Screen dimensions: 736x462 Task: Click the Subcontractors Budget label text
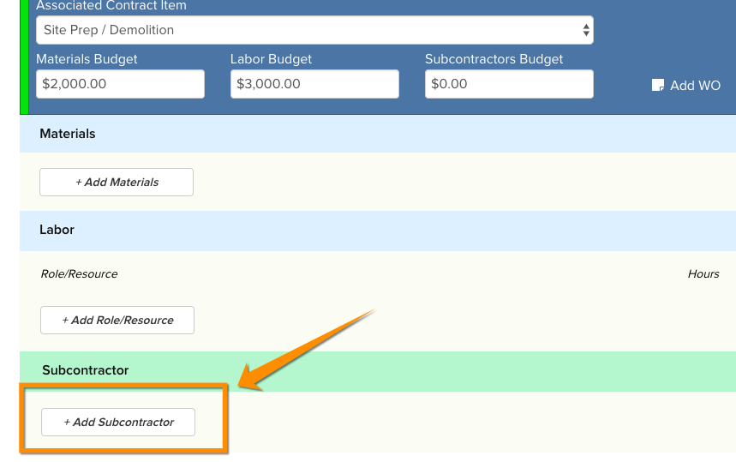[x=494, y=59]
